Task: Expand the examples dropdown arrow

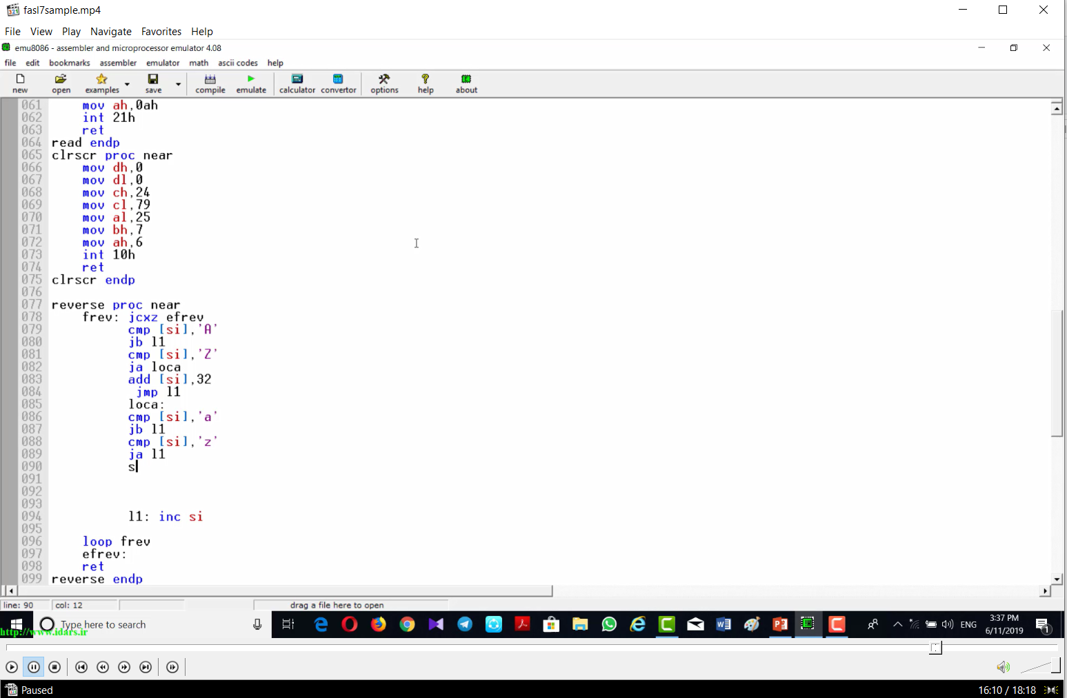Action: coord(127,84)
